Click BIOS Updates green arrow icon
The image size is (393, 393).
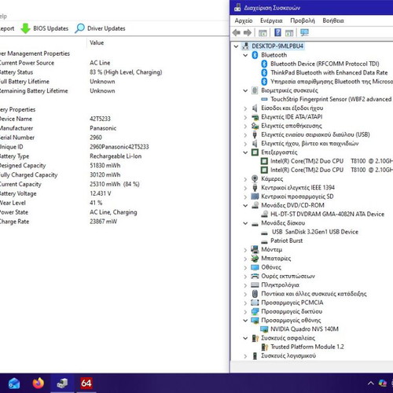tap(25, 28)
